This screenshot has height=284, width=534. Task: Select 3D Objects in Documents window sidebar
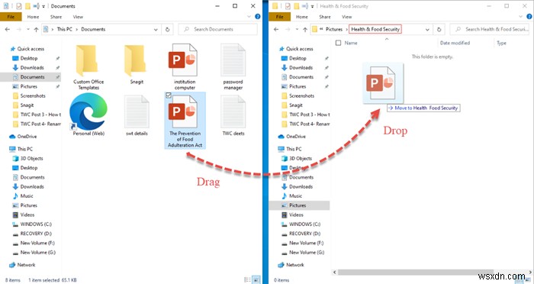click(31, 159)
